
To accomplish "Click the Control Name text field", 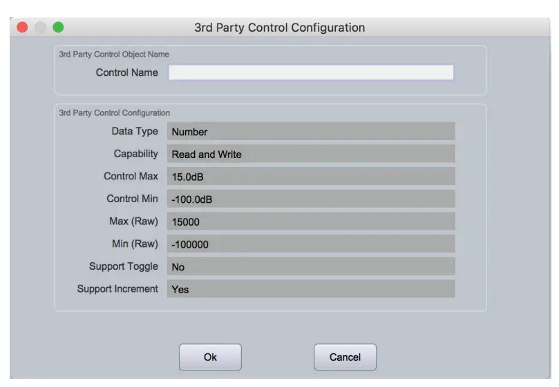I will 311,72.
